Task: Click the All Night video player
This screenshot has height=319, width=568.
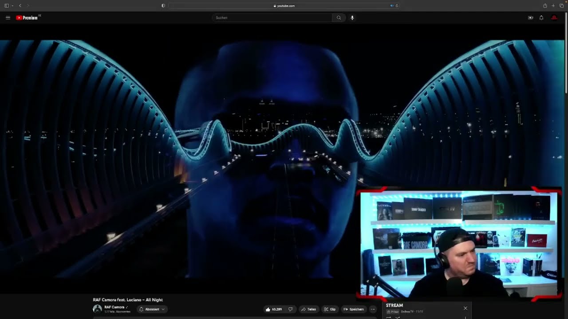Action: click(x=282, y=159)
